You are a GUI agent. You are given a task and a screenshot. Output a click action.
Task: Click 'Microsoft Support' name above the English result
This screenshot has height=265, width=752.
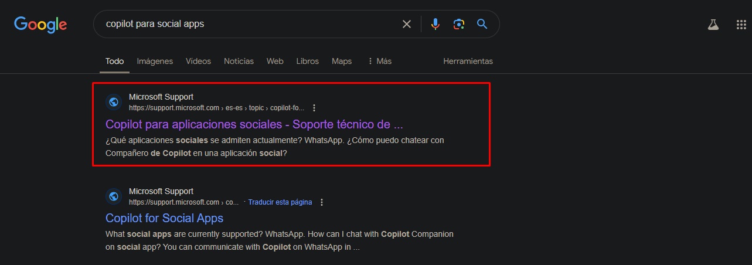click(161, 191)
